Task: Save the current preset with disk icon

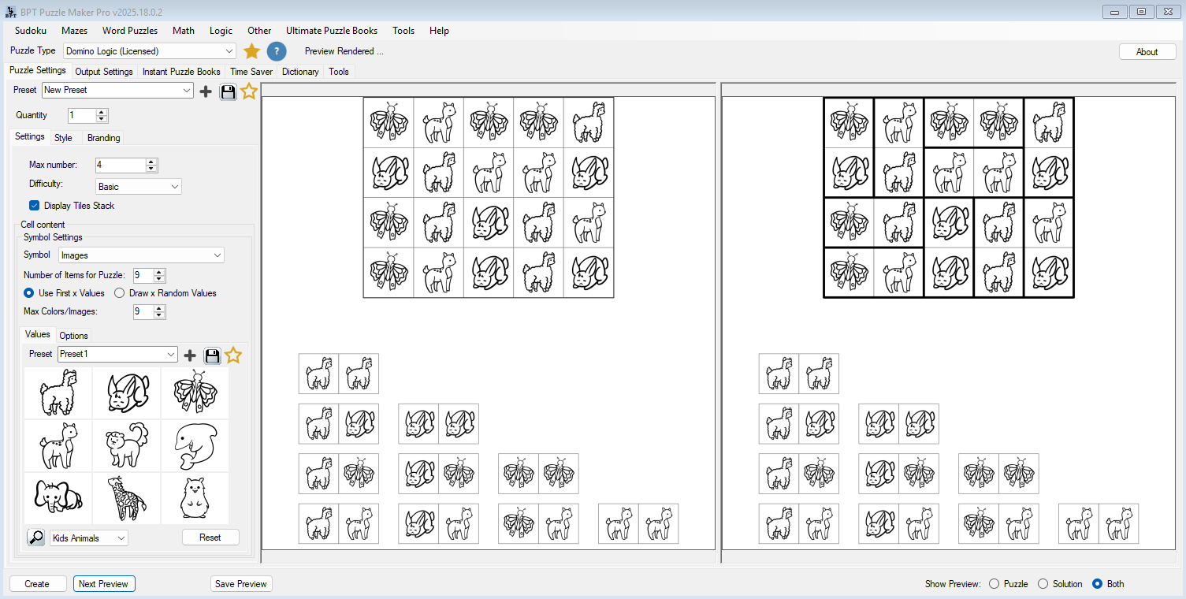Action: [x=228, y=92]
